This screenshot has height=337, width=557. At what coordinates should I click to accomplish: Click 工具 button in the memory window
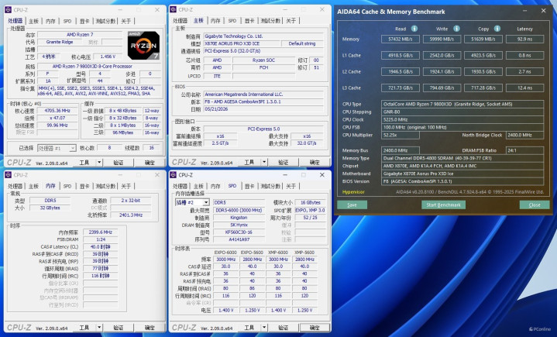click(84, 328)
